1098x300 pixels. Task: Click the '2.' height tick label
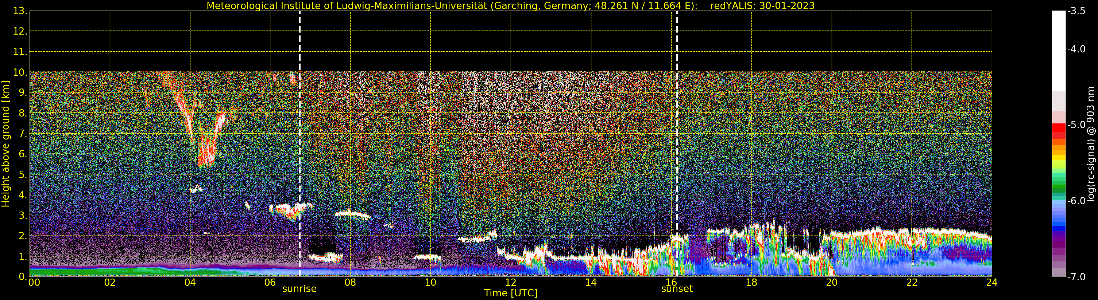click(23, 236)
